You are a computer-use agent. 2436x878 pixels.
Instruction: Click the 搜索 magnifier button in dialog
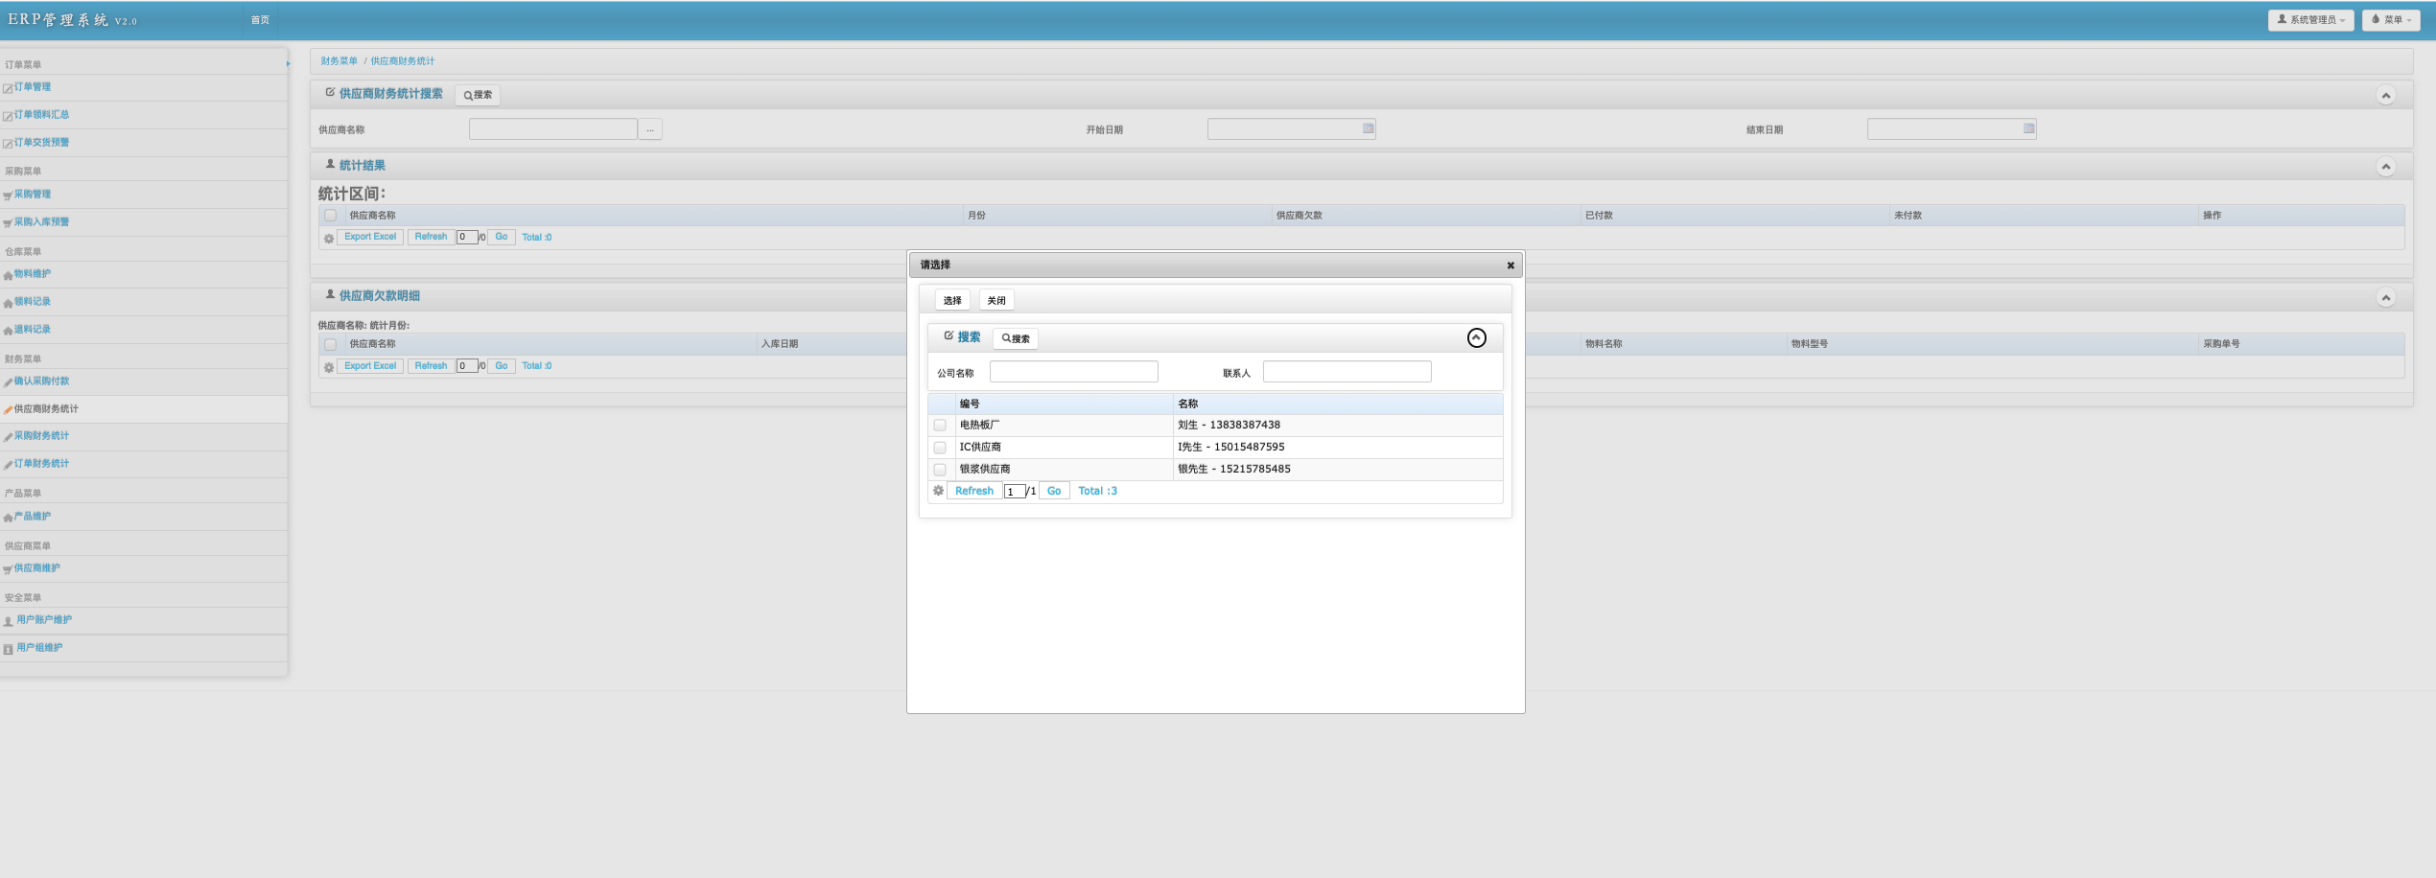[1016, 338]
